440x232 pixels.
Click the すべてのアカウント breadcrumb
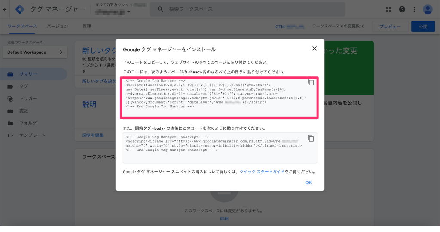[x=112, y=5]
